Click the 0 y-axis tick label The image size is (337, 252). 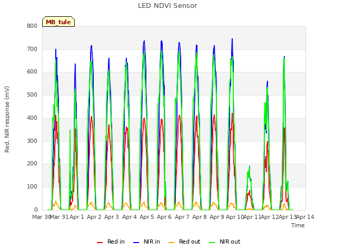pyautogui.click(x=36, y=210)
